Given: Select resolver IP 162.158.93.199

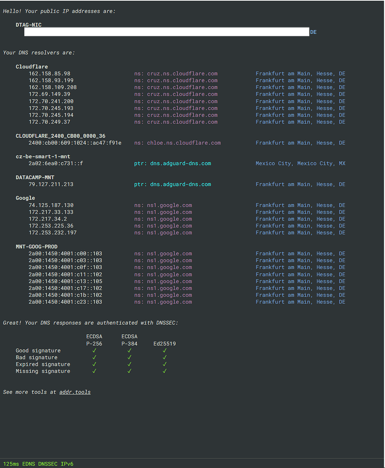Looking at the screenshot, I should point(51,80).
